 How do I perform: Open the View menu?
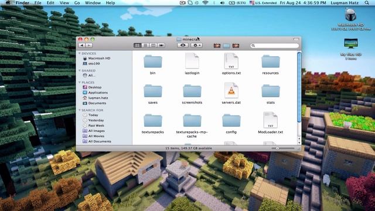tap(64, 3)
